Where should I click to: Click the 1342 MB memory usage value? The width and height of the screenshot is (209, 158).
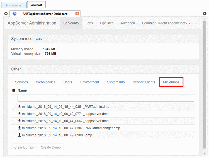50,49
